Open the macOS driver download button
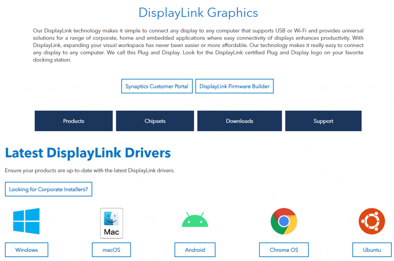The width and height of the screenshot is (394, 261). tap(111, 250)
